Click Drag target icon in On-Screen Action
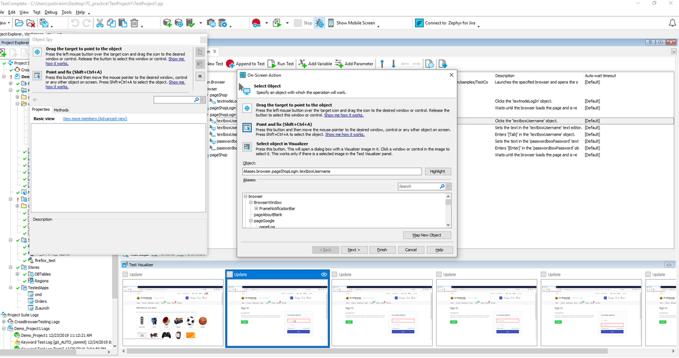 247,109
